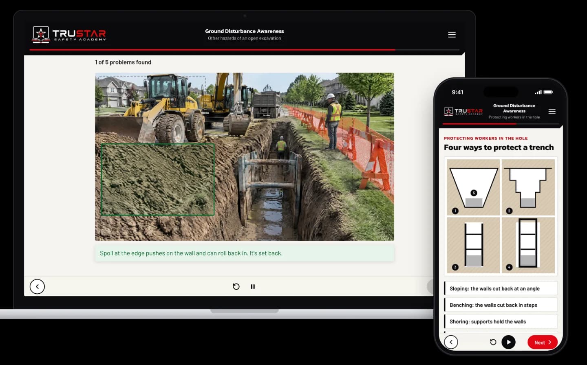The image size is (587, 365).
Task: Select the Sloping walls description row
Action: 501,288
